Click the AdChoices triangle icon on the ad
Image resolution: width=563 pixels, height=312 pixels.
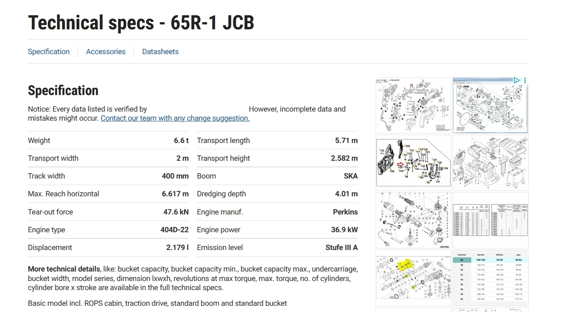coord(517,80)
